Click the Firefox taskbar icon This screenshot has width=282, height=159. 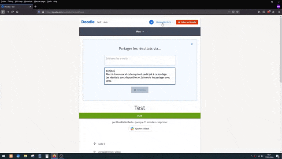click(54, 156)
